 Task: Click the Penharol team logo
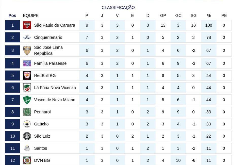pos(27,112)
